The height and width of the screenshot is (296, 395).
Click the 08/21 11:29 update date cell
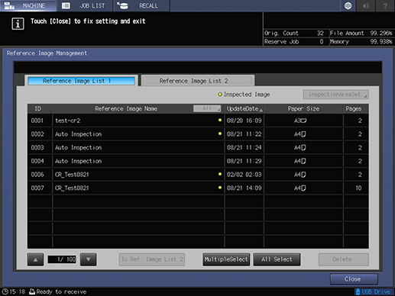click(244, 161)
